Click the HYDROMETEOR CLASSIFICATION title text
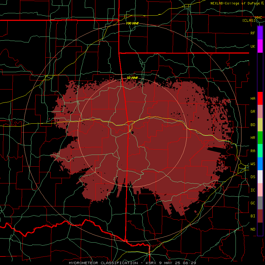 click(103, 263)
